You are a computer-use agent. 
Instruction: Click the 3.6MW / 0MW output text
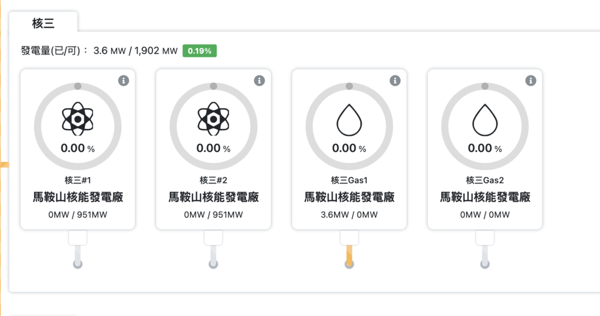click(349, 215)
